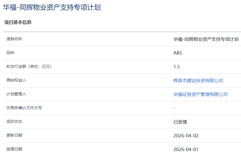This screenshot has width=241, height=155.
Task: Select the ABS value
Action: [178, 53]
